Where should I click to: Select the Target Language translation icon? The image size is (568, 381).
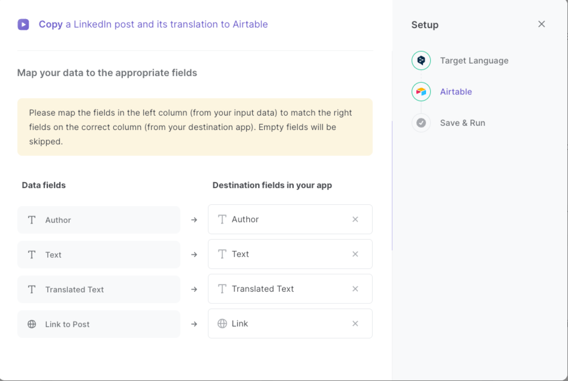point(421,60)
